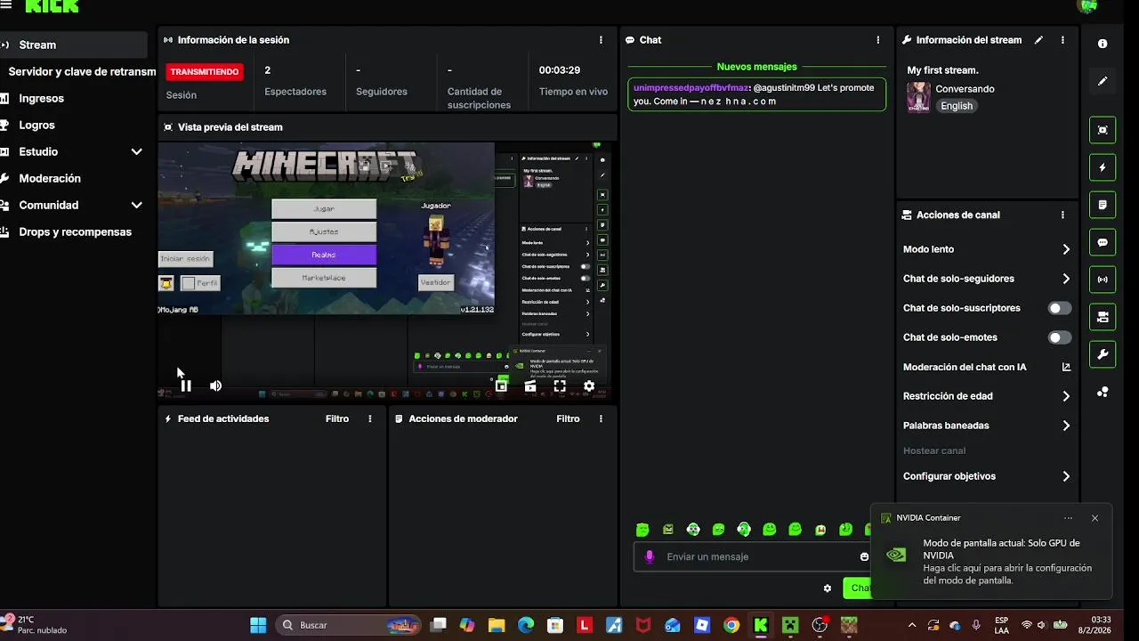The width and height of the screenshot is (1139, 641).
Task: Open Minecraft creeper icon in taskbar
Action: (790, 625)
